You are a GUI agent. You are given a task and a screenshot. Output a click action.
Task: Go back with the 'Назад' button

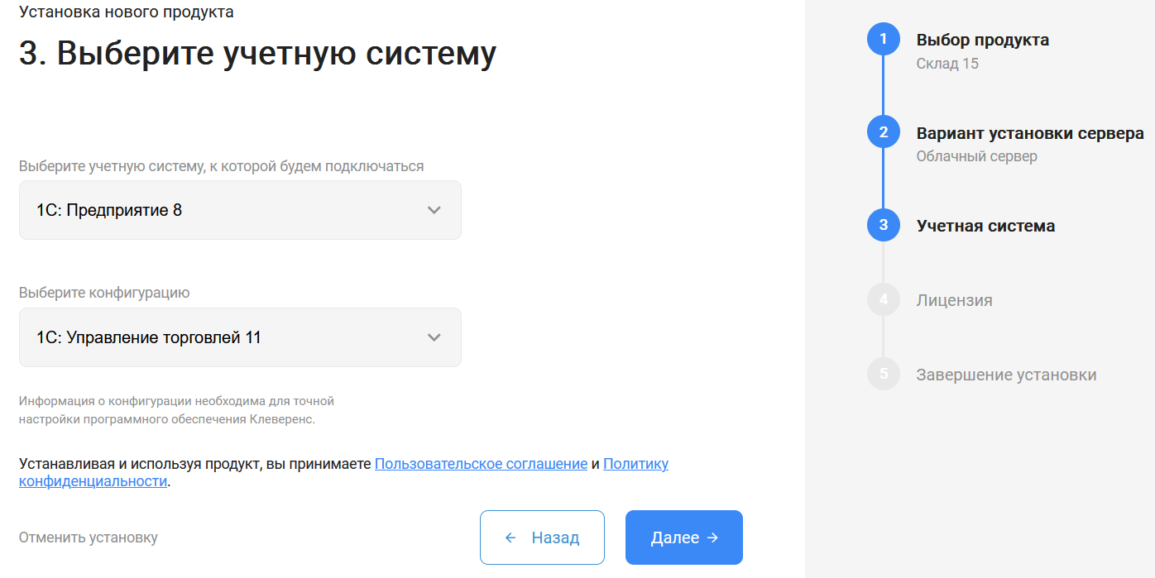coord(542,537)
